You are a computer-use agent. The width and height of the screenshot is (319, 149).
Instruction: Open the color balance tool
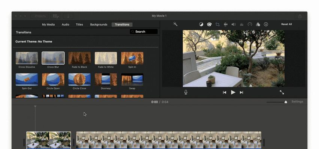tap(201, 24)
